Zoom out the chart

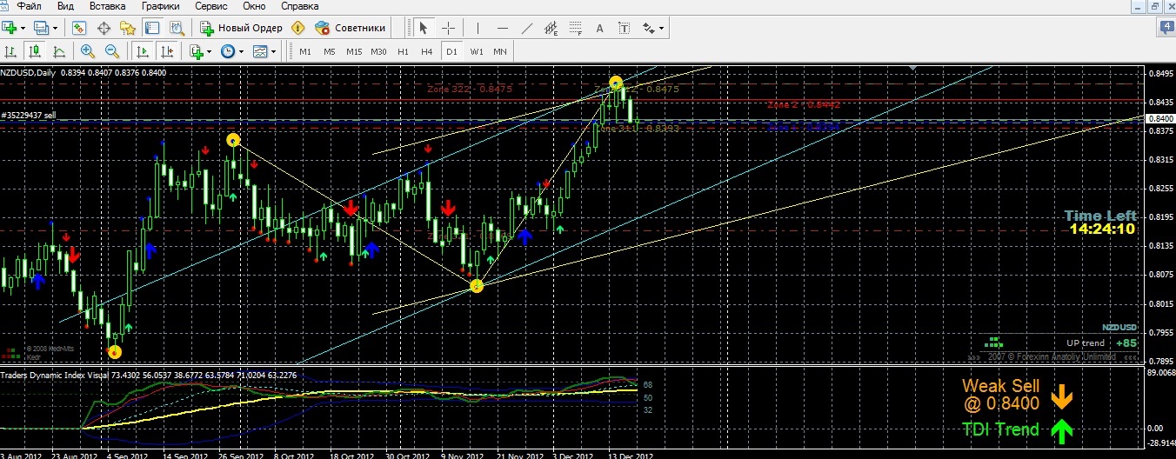pyautogui.click(x=112, y=51)
